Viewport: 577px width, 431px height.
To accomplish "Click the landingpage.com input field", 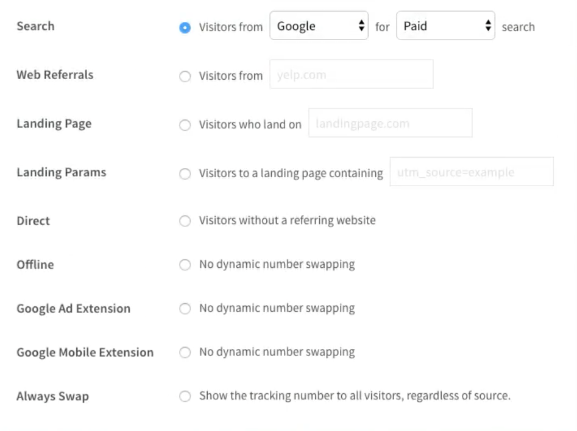I will coord(391,123).
